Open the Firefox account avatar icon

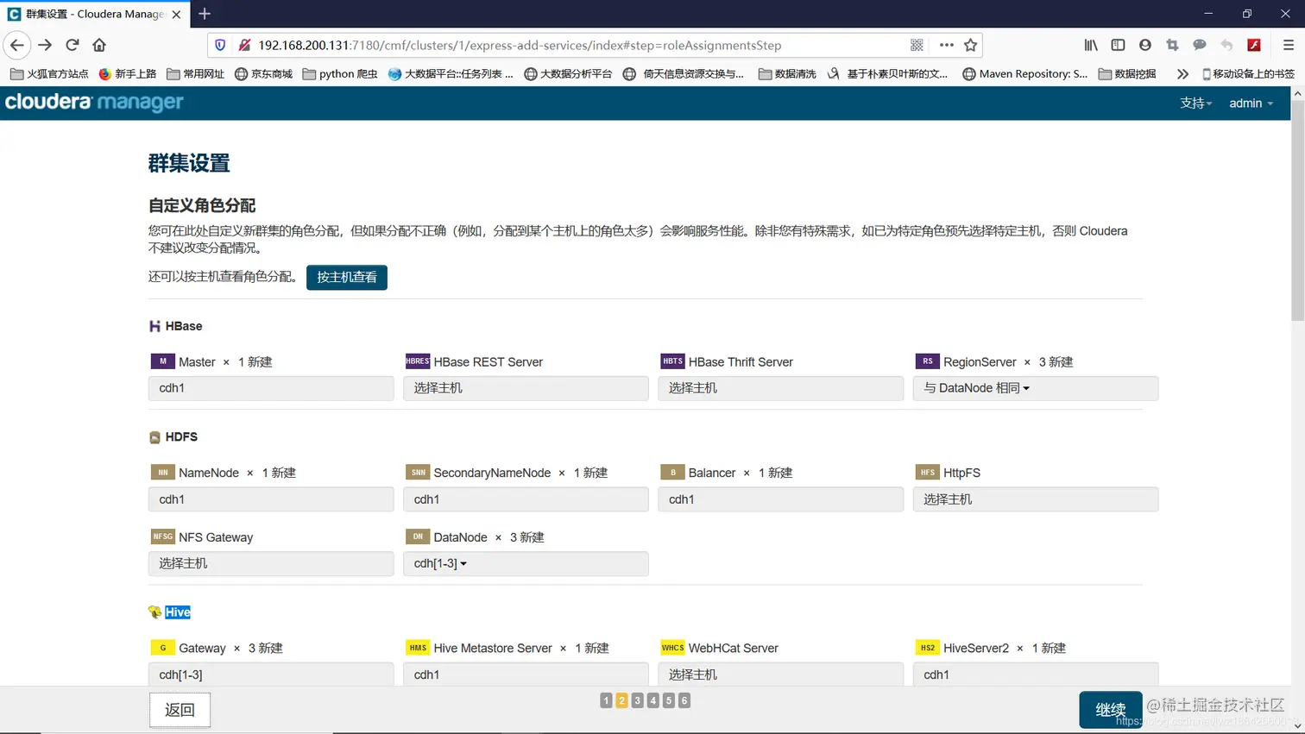(x=1145, y=45)
